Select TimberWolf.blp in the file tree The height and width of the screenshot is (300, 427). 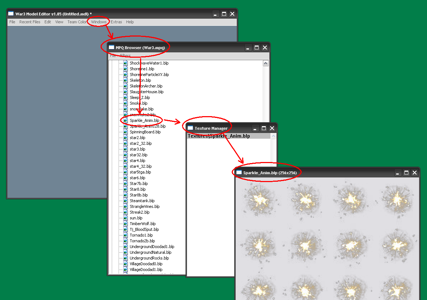click(x=143, y=223)
